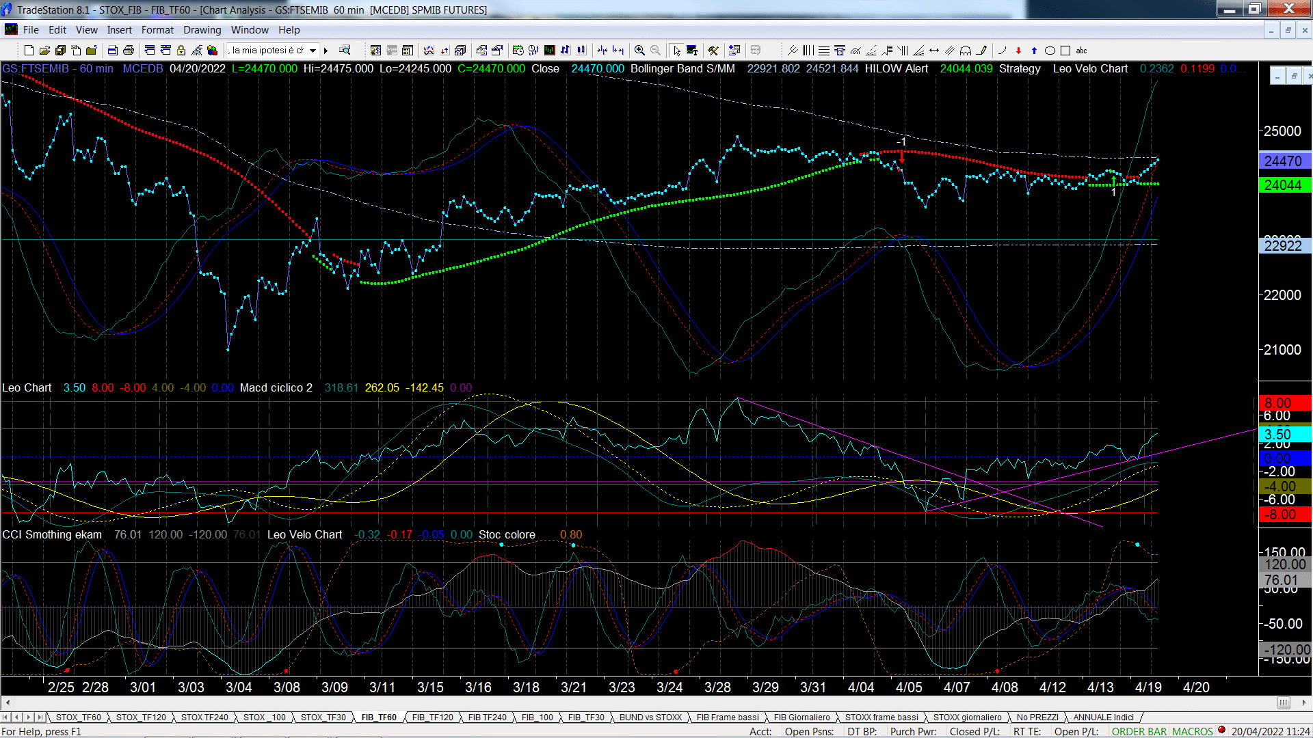Click the horizontal scrollbar thumb
This screenshot has height=738, width=1313.
[x=1284, y=702]
